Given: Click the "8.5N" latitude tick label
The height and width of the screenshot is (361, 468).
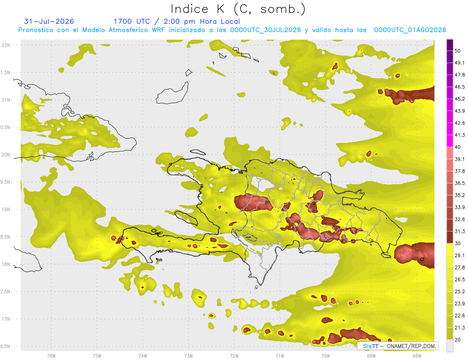Looking at the screenshot, I should pos(6,237).
